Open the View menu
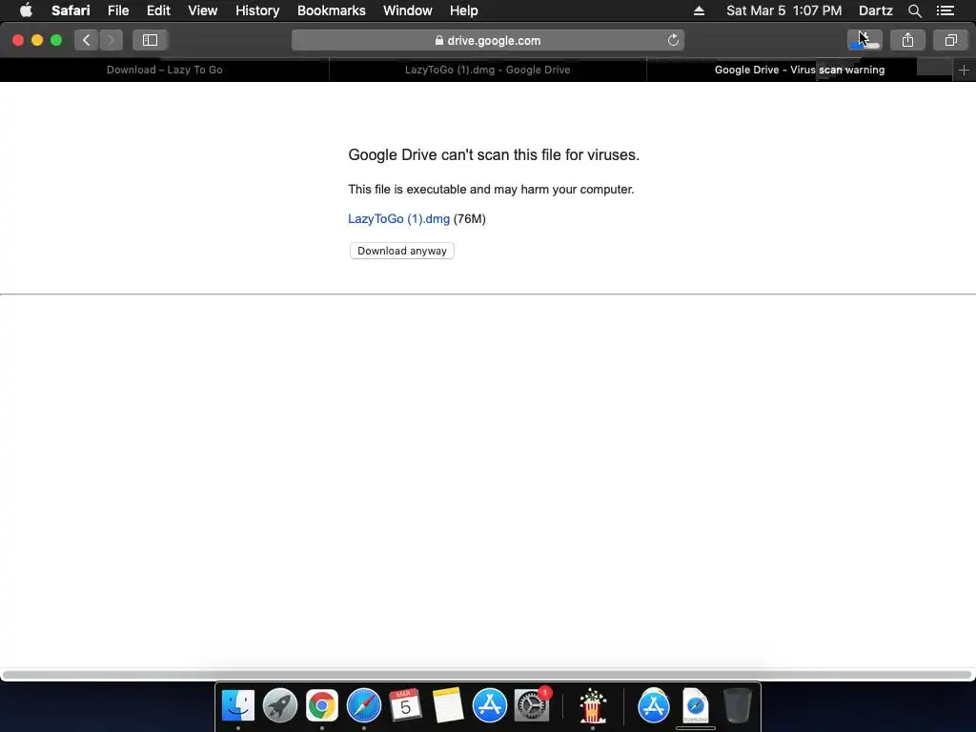976x732 pixels. [x=202, y=10]
